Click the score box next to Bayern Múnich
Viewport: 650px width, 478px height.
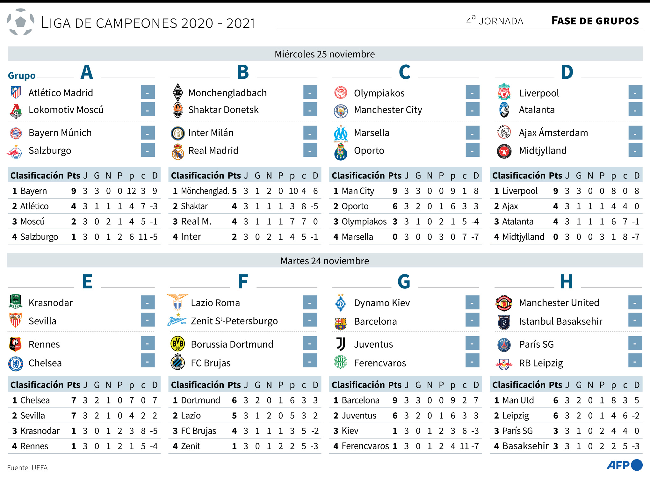tap(148, 133)
